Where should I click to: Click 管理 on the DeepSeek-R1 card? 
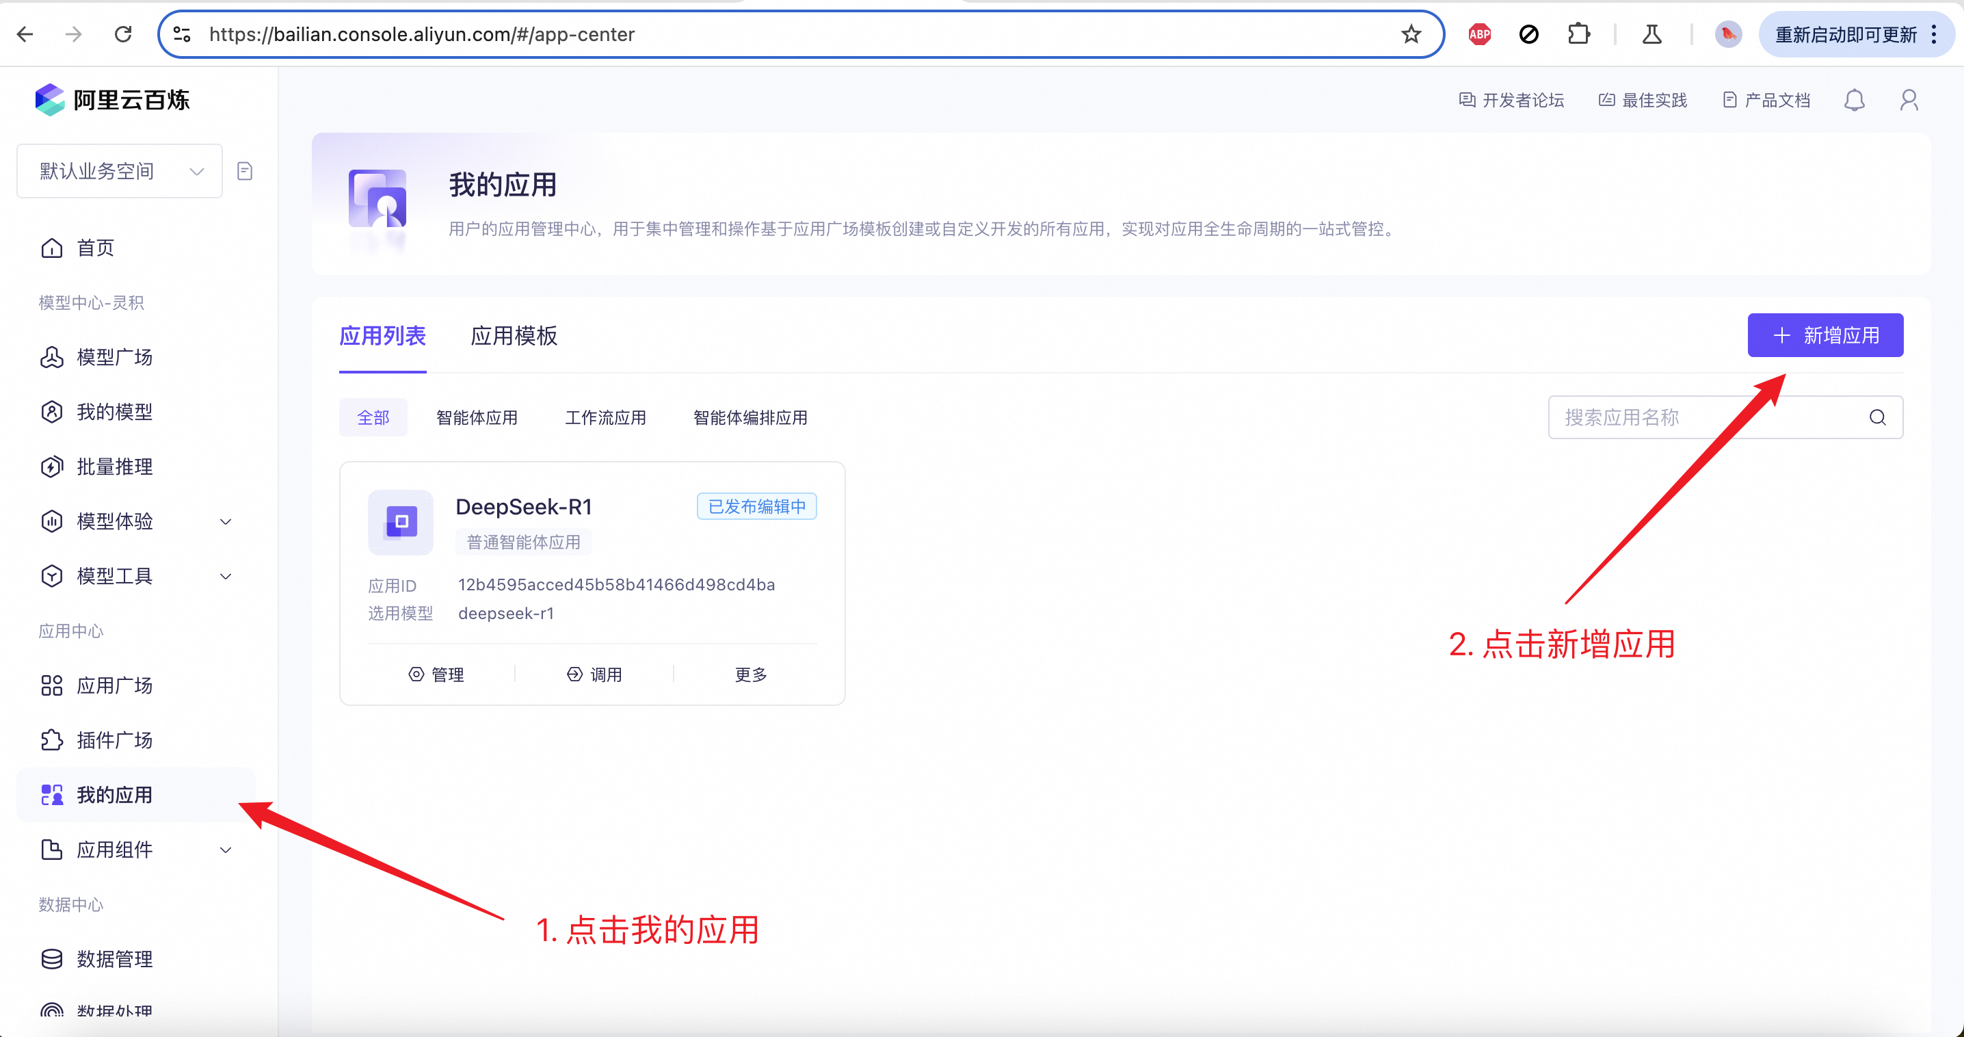(x=436, y=675)
